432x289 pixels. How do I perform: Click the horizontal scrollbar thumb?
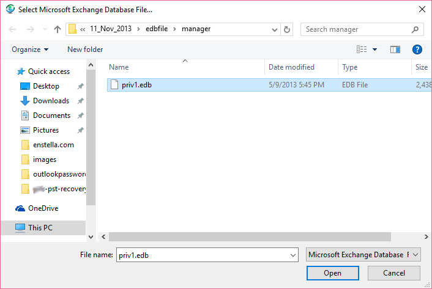click(x=250, y=236)
